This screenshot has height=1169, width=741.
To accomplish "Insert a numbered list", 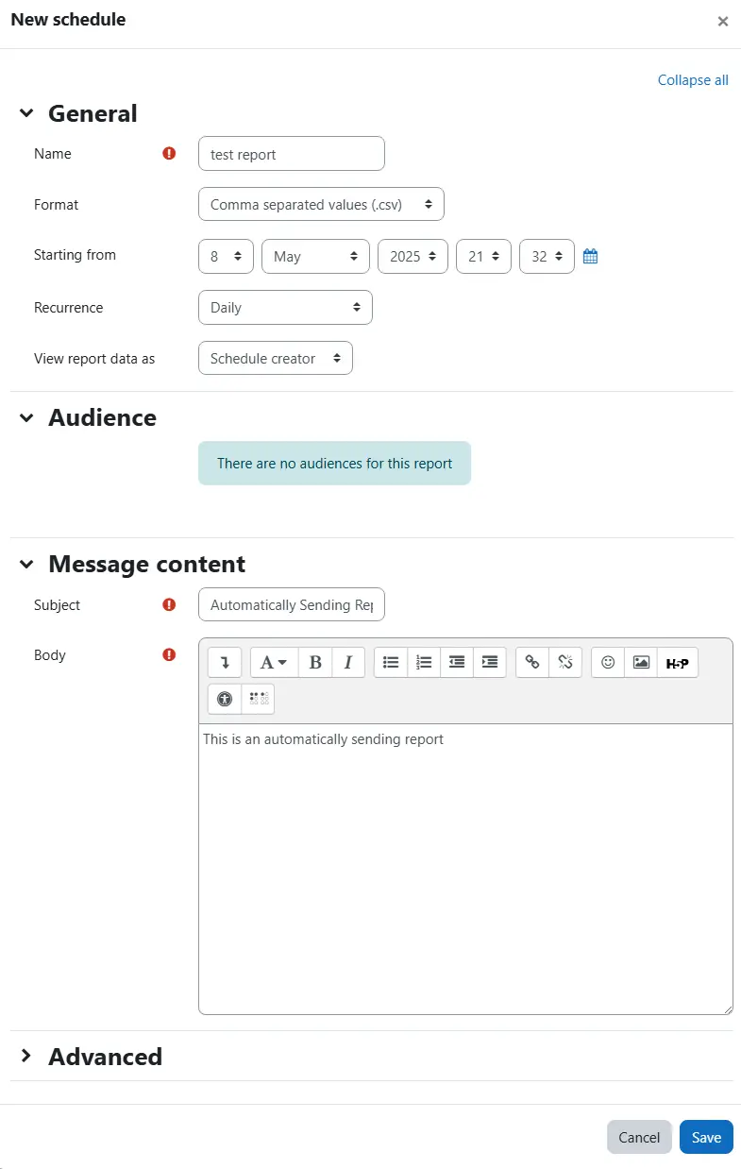I will pyautogui.click(x=424, y=663).
